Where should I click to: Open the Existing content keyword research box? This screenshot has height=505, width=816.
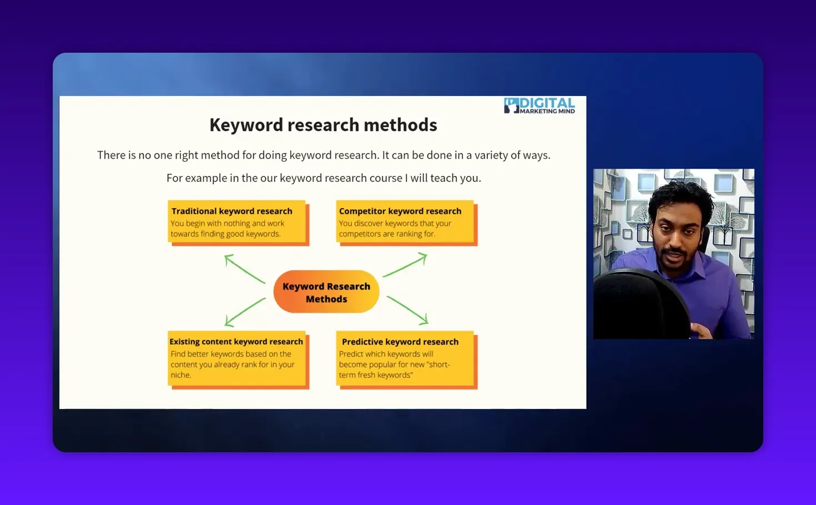pos(236,357)
